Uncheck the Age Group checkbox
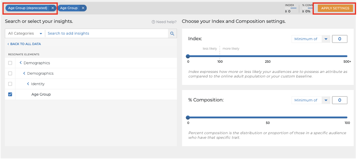 (10, 94)
